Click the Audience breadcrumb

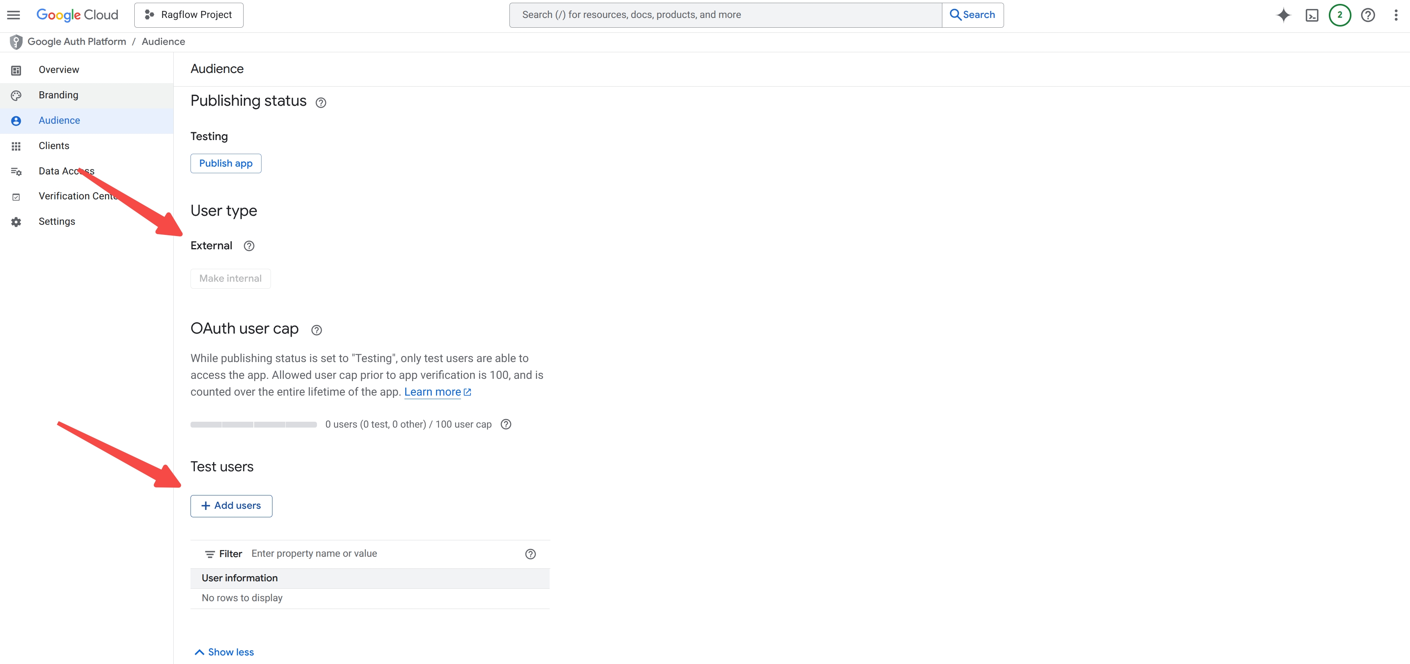tap(163, 42)
